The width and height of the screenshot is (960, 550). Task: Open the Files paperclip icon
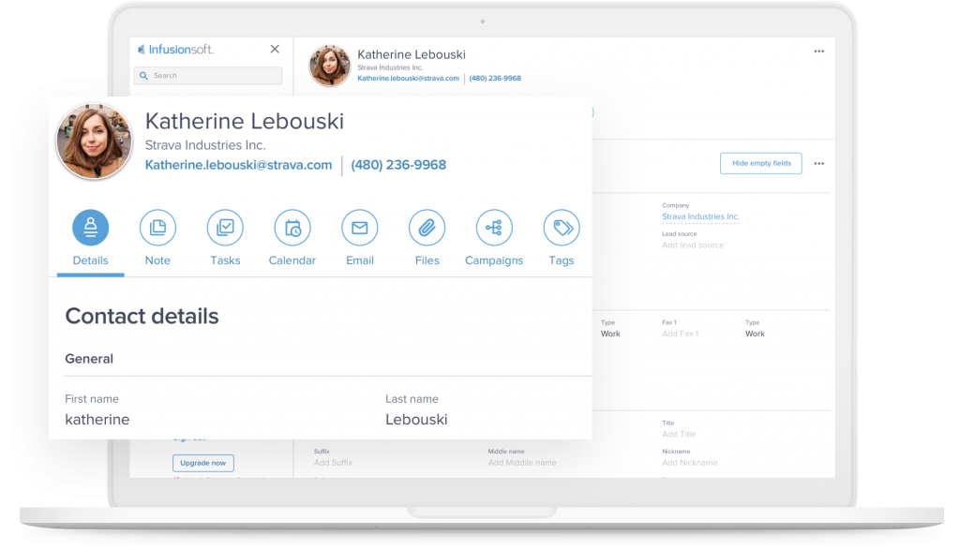[x=427, y=228]
